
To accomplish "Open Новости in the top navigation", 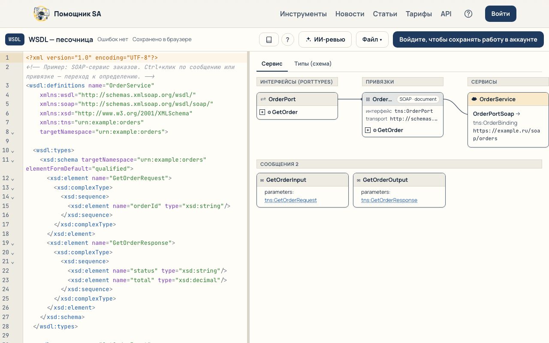I will point(350,14).
